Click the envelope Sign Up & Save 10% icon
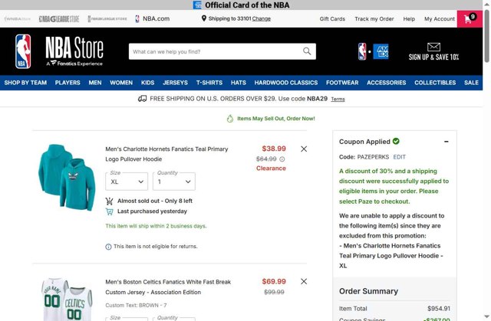 433,47
